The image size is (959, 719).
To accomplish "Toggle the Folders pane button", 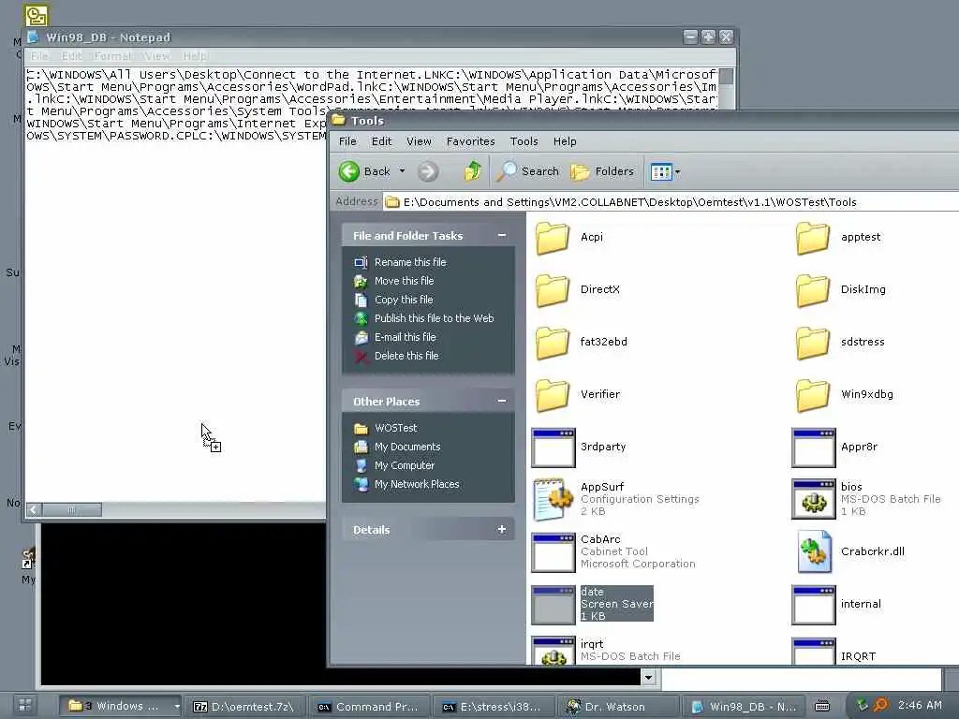I will pos(602,172).
